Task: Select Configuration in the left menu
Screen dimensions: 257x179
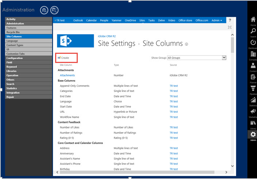Action: [x=28, y=58]
